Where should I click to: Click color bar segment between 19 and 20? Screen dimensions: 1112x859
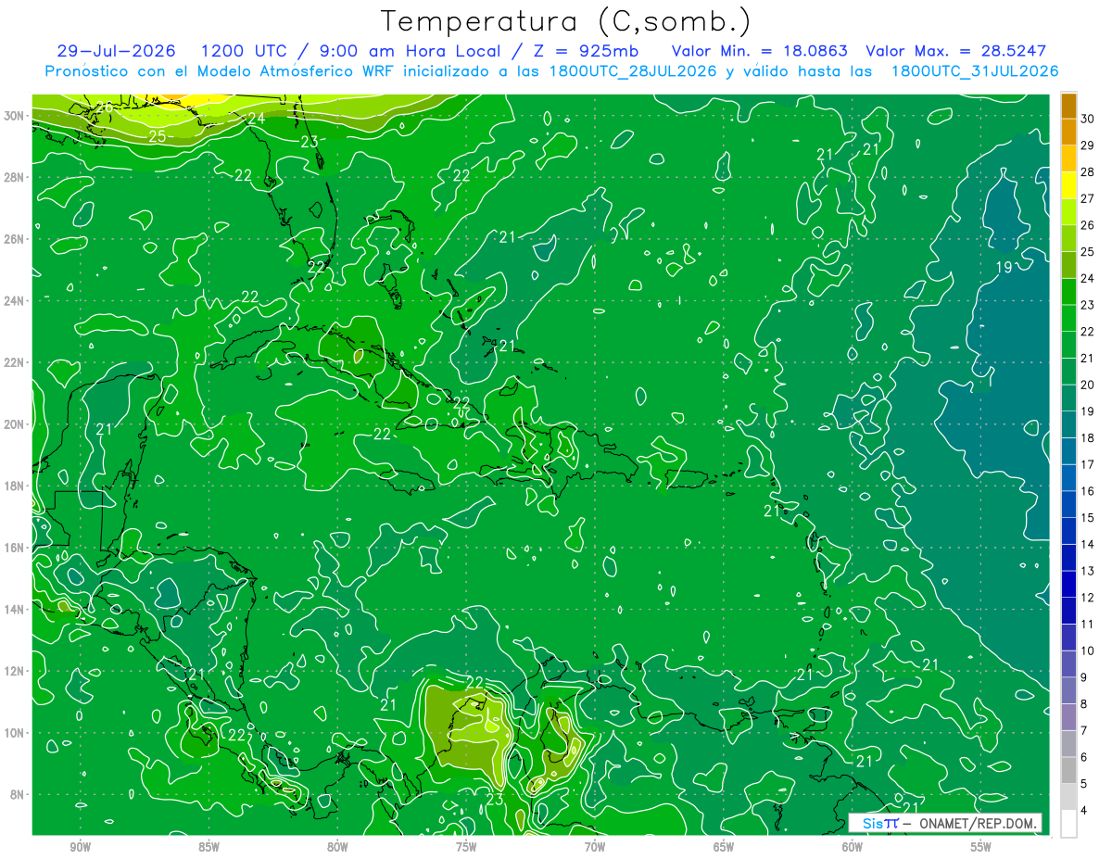pyautogui.click(x=1068, y=398)
